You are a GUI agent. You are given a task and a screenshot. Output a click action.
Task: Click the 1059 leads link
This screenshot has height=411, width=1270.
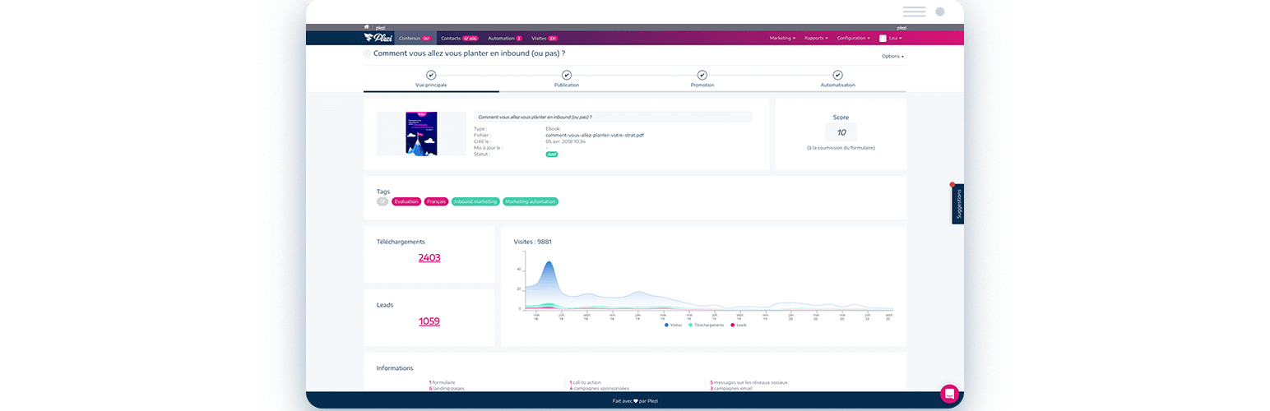click(429, 321)
